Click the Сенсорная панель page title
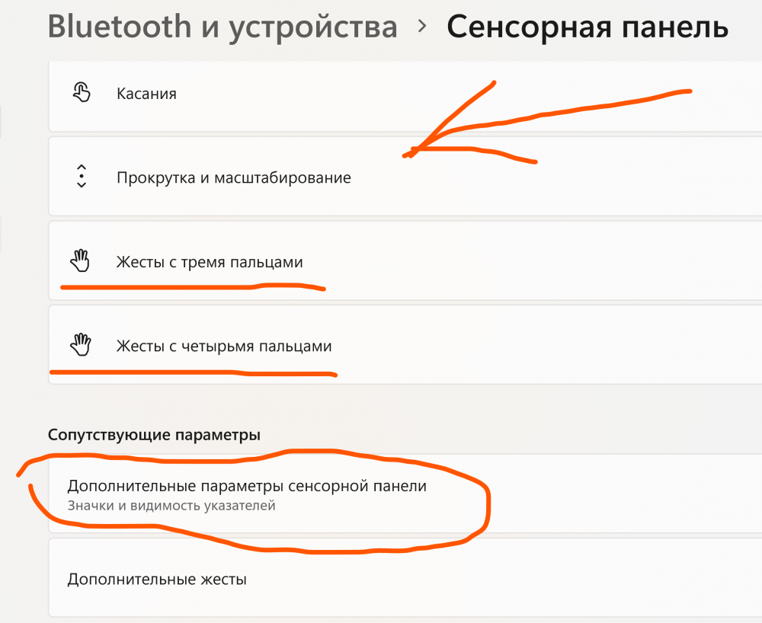Screen dimensions: 762x623 click(587, 27)
